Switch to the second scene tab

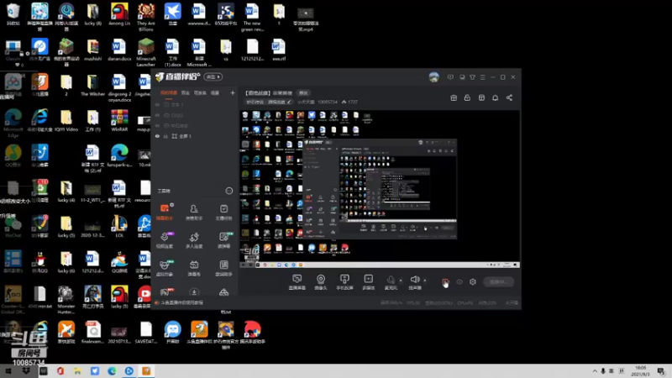(x=185, y=93)
